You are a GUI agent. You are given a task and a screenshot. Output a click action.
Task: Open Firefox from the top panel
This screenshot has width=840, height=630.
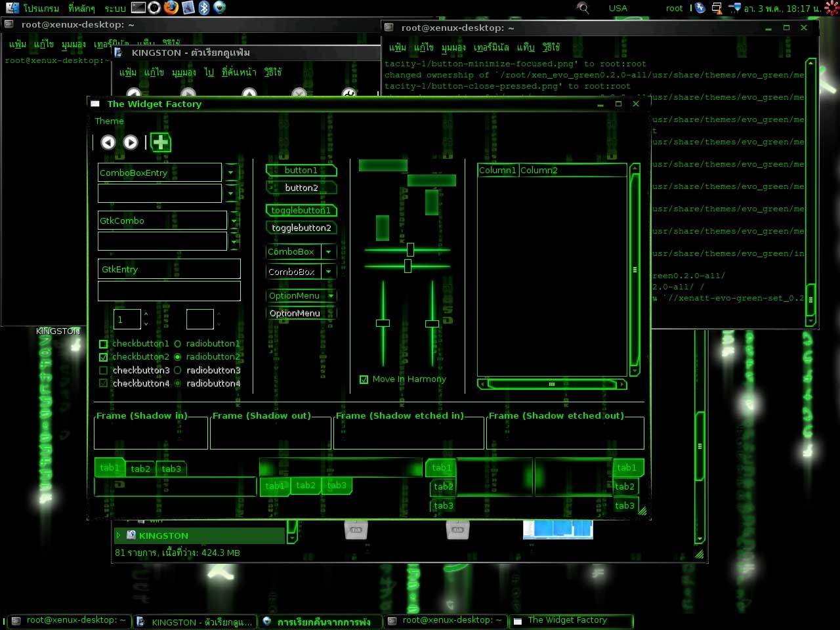171,8
